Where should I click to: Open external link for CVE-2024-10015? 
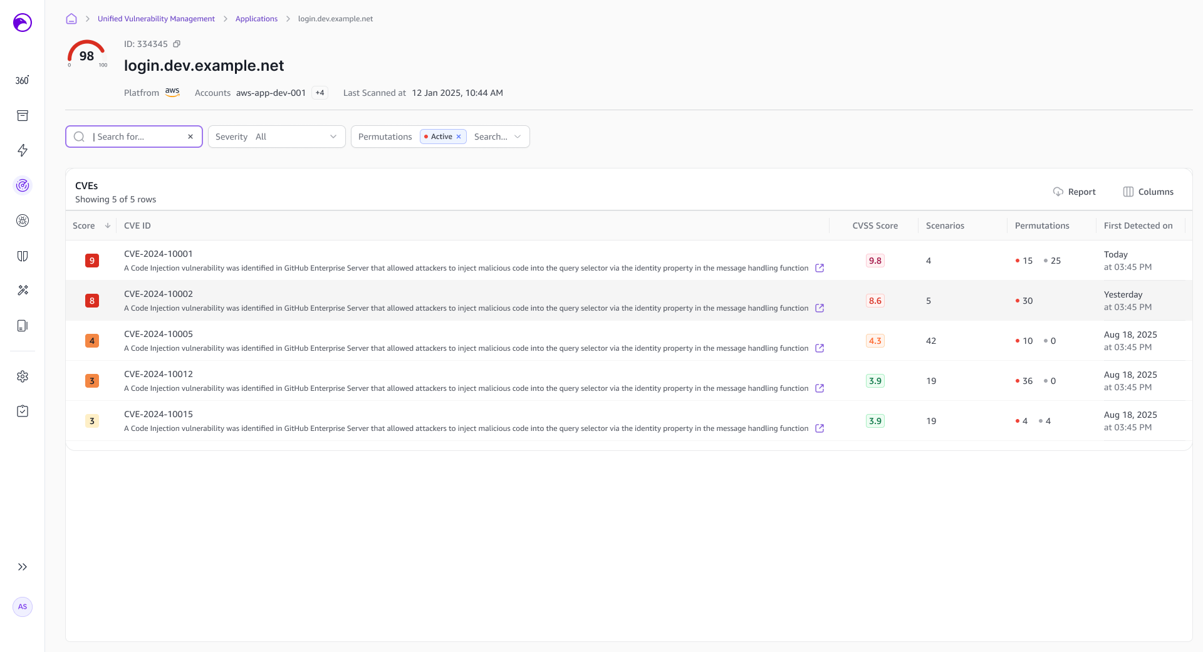click(x=820, y=428)
